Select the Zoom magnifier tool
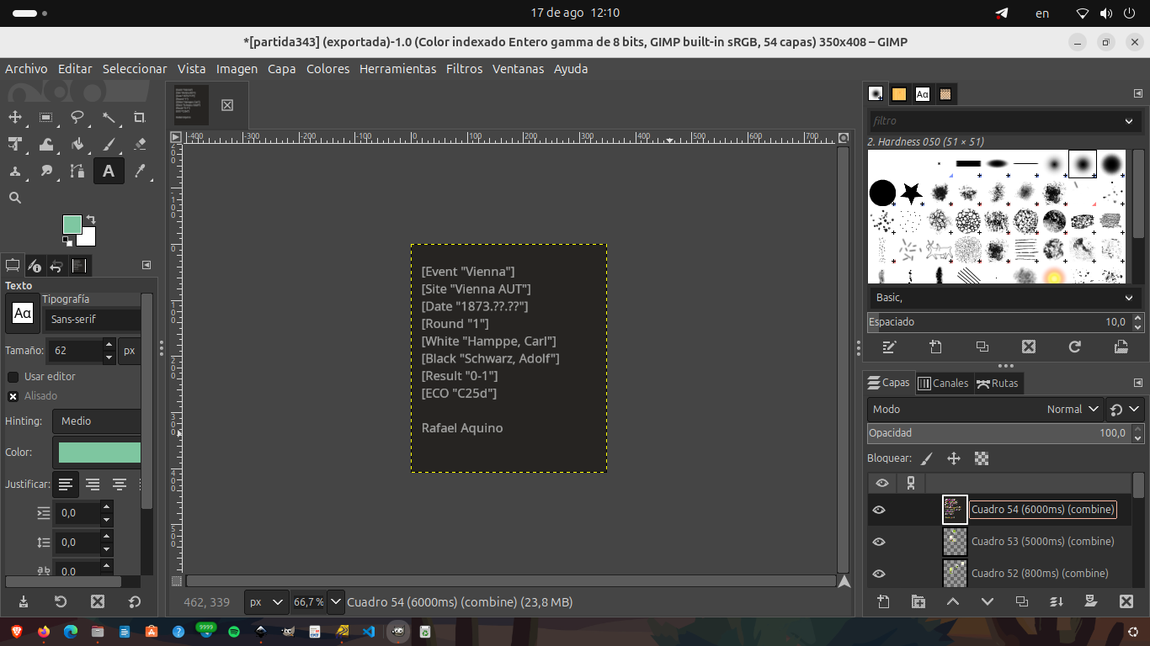 tap(15, 198)
